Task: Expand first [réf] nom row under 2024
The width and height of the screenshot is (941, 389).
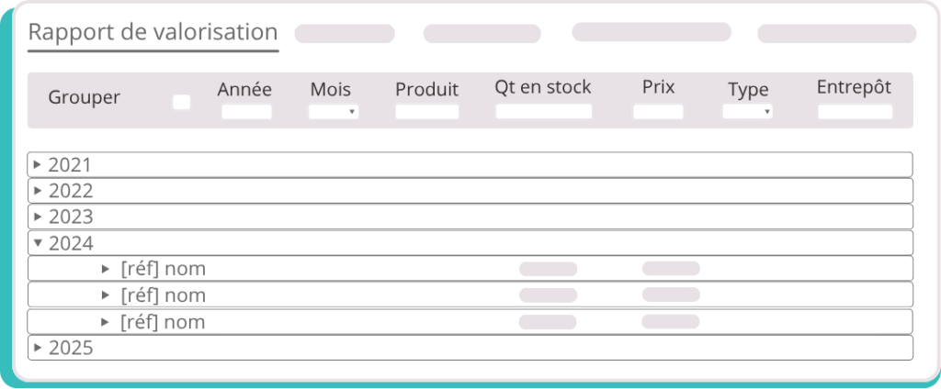Action: [106, 269]
